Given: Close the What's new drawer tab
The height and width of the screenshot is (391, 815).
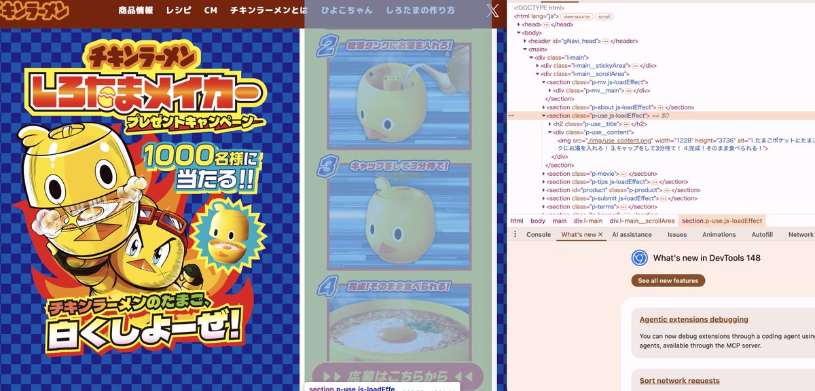Looking at the screenshot, I should 600,234.
